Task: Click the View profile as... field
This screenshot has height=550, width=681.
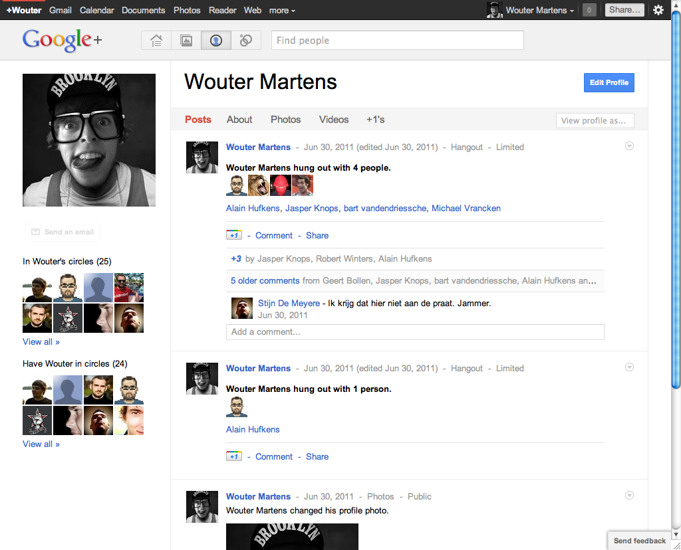Action: pos(595,121)
